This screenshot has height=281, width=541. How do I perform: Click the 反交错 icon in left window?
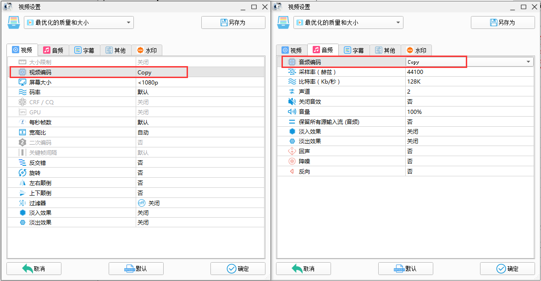click(x=22, y=163)
